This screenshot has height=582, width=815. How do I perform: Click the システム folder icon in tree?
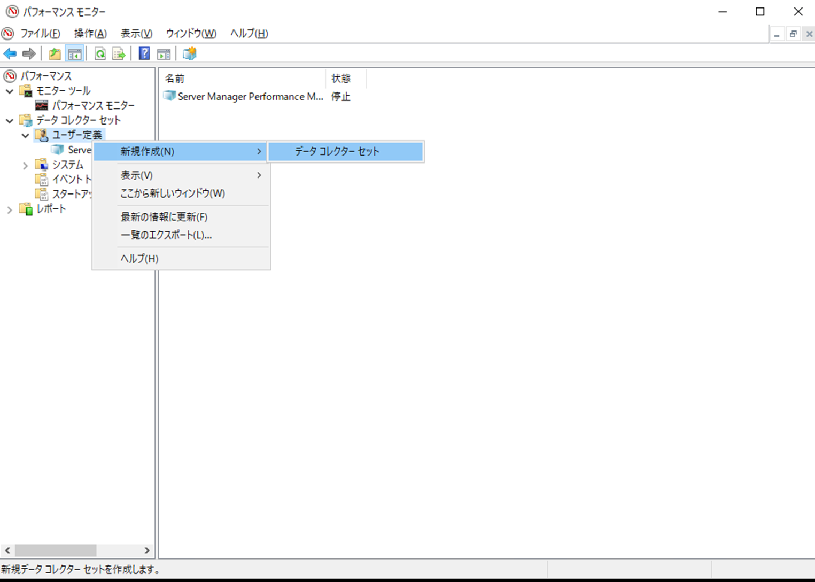(x=41, y=164)
